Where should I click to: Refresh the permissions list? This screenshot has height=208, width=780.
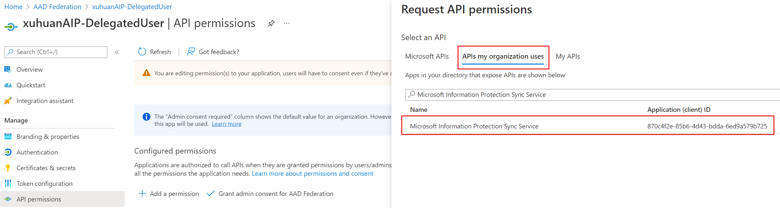(x=160, y=52)
